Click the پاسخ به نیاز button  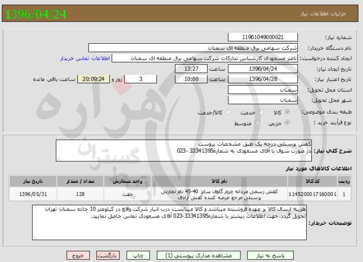(x=270, y=255)
